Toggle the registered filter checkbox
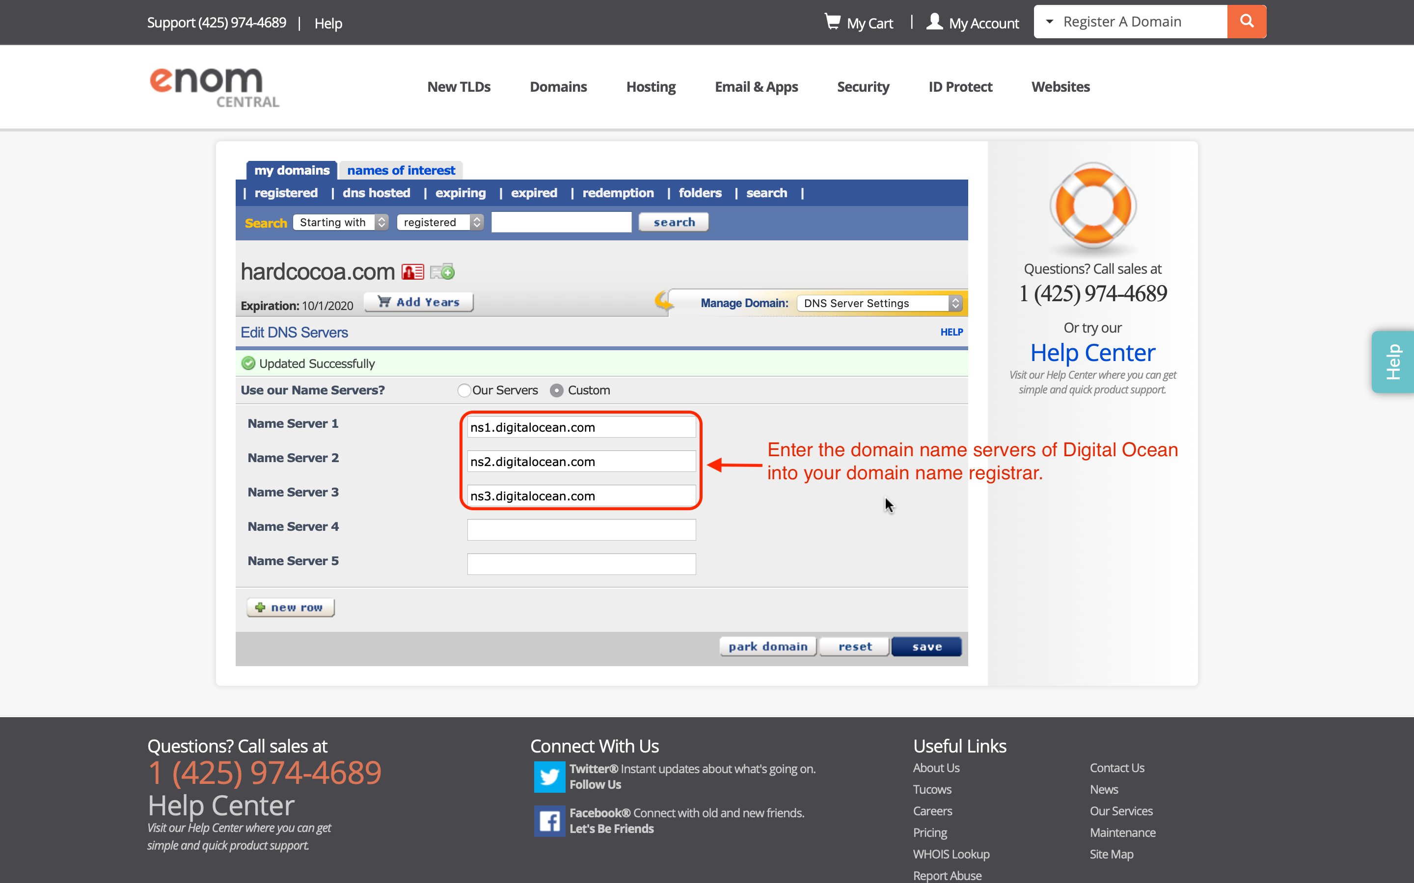Viewport: 1414px width, 883px height. coord(287,193)
